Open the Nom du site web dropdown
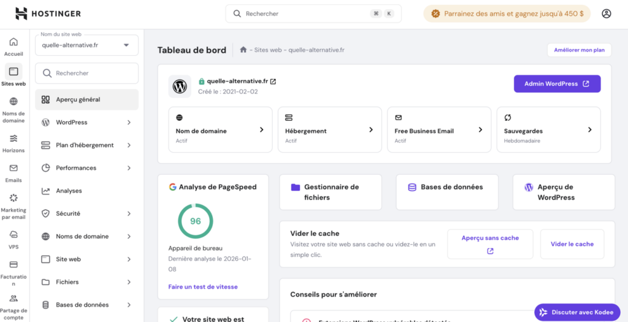The width and height of the screenshot is (628, 322). (x=86, y=45)
